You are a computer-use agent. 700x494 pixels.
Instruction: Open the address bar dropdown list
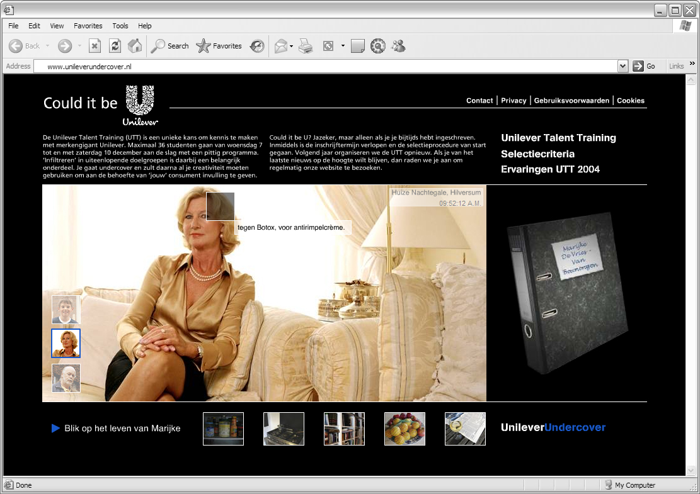click(623, 67)
